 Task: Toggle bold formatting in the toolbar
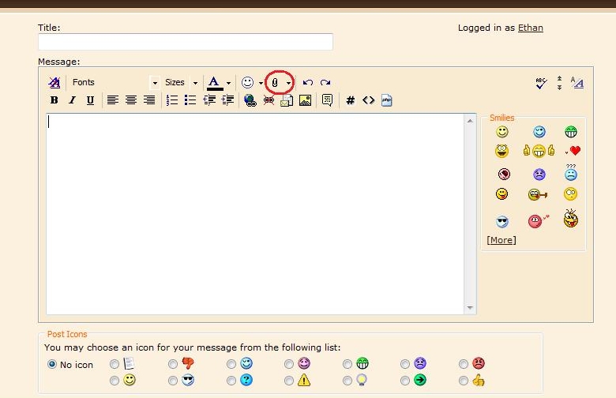click(x=54, y=100)
